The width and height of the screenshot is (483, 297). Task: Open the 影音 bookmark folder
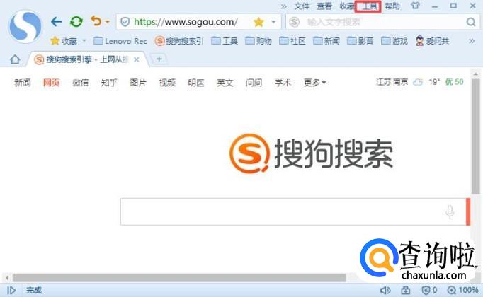pos(360,41)
